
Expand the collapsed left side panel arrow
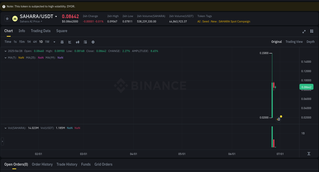(x=2, y=141)
